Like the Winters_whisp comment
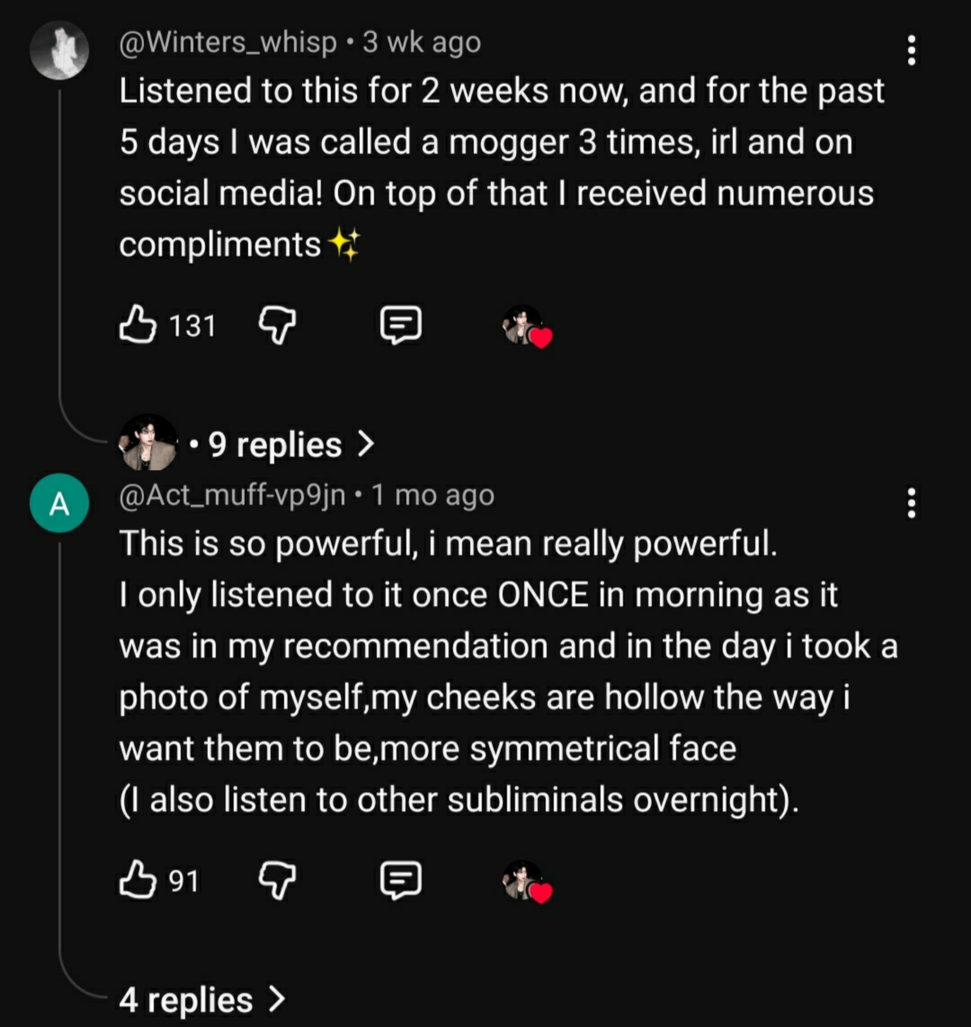Image resolution: width=971 pixels, height=1027 pixels. click(x=138, y=325)
